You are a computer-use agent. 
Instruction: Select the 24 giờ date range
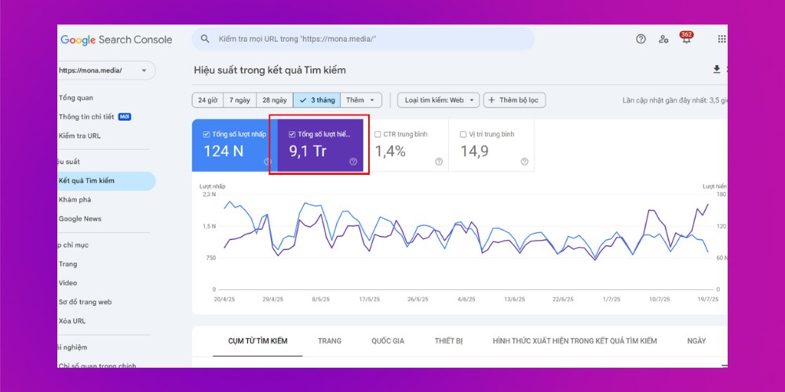coord(208,100)
